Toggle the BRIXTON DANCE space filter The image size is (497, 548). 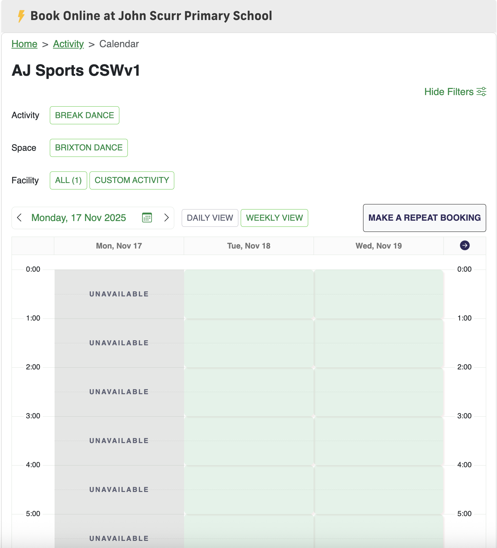tap(88, 148)
